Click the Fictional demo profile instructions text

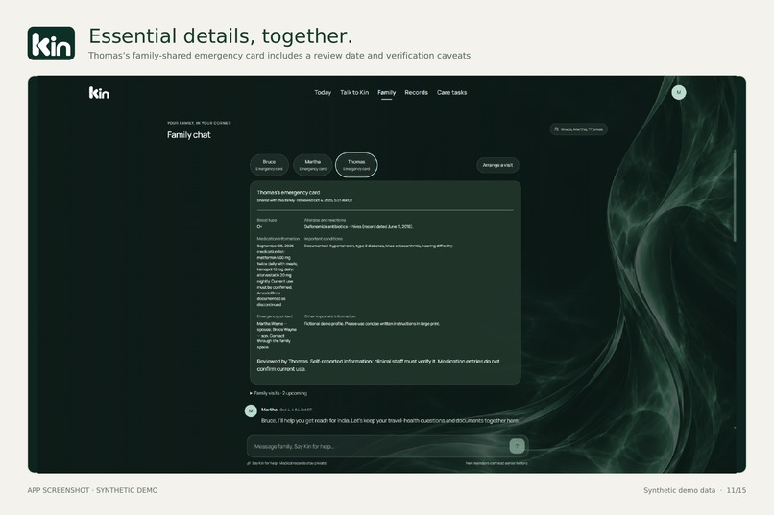click(x=372, y=324)
